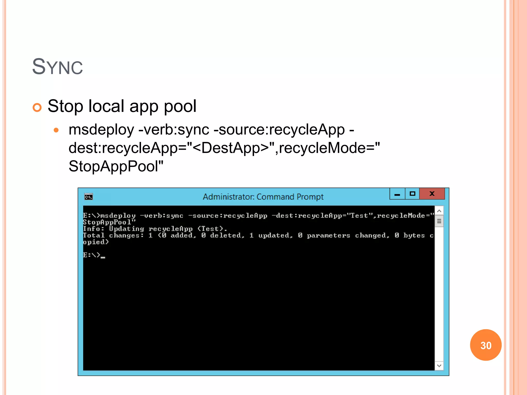Click the scroll up arrow in Command Prompt
The image size is (527, 395).
(439, 211)
